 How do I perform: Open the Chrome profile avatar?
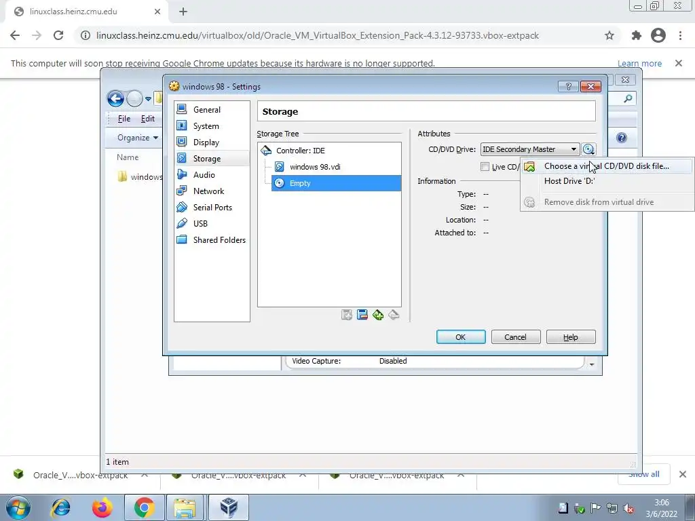[x=658, y=35]
